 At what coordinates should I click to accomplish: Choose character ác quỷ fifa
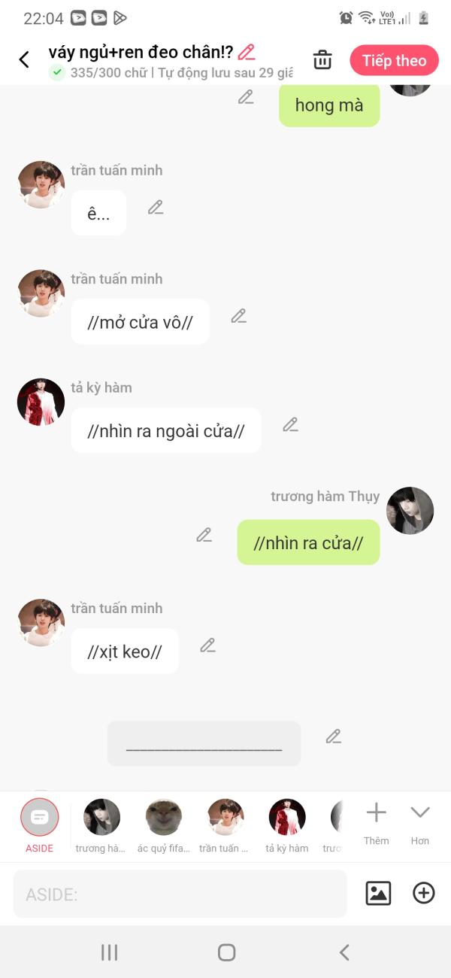tap(164, 825)
